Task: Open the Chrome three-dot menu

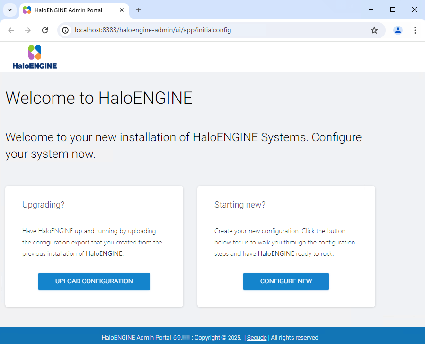Action: click(415, 30)
